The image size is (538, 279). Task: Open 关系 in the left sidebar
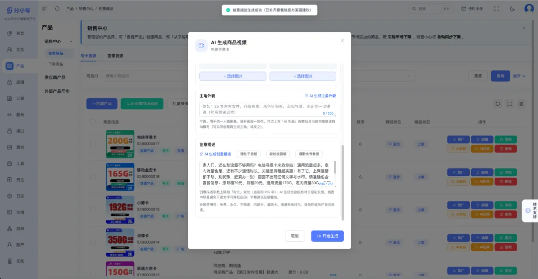click(16, 50)
